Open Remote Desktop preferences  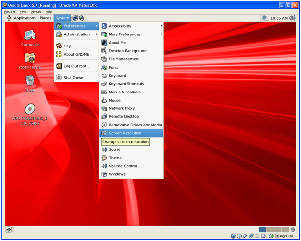[x=131, y=116]
